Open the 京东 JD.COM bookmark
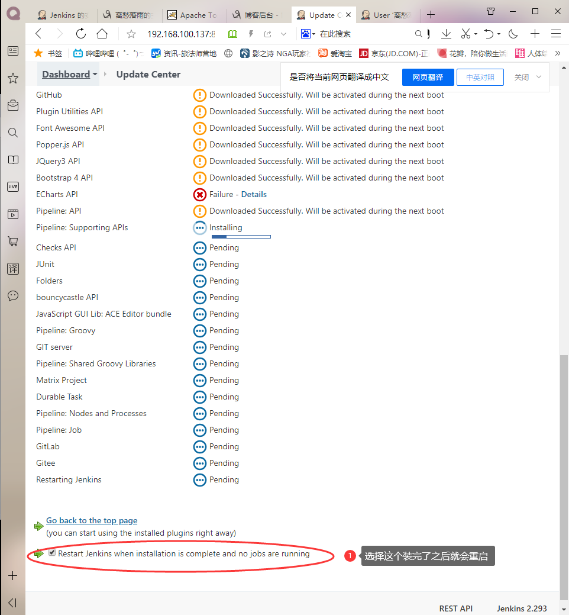569x615 pixels. [393, 53]
